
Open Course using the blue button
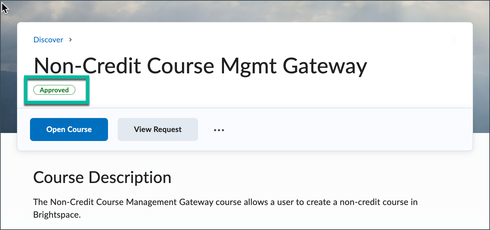pos(69,129)
